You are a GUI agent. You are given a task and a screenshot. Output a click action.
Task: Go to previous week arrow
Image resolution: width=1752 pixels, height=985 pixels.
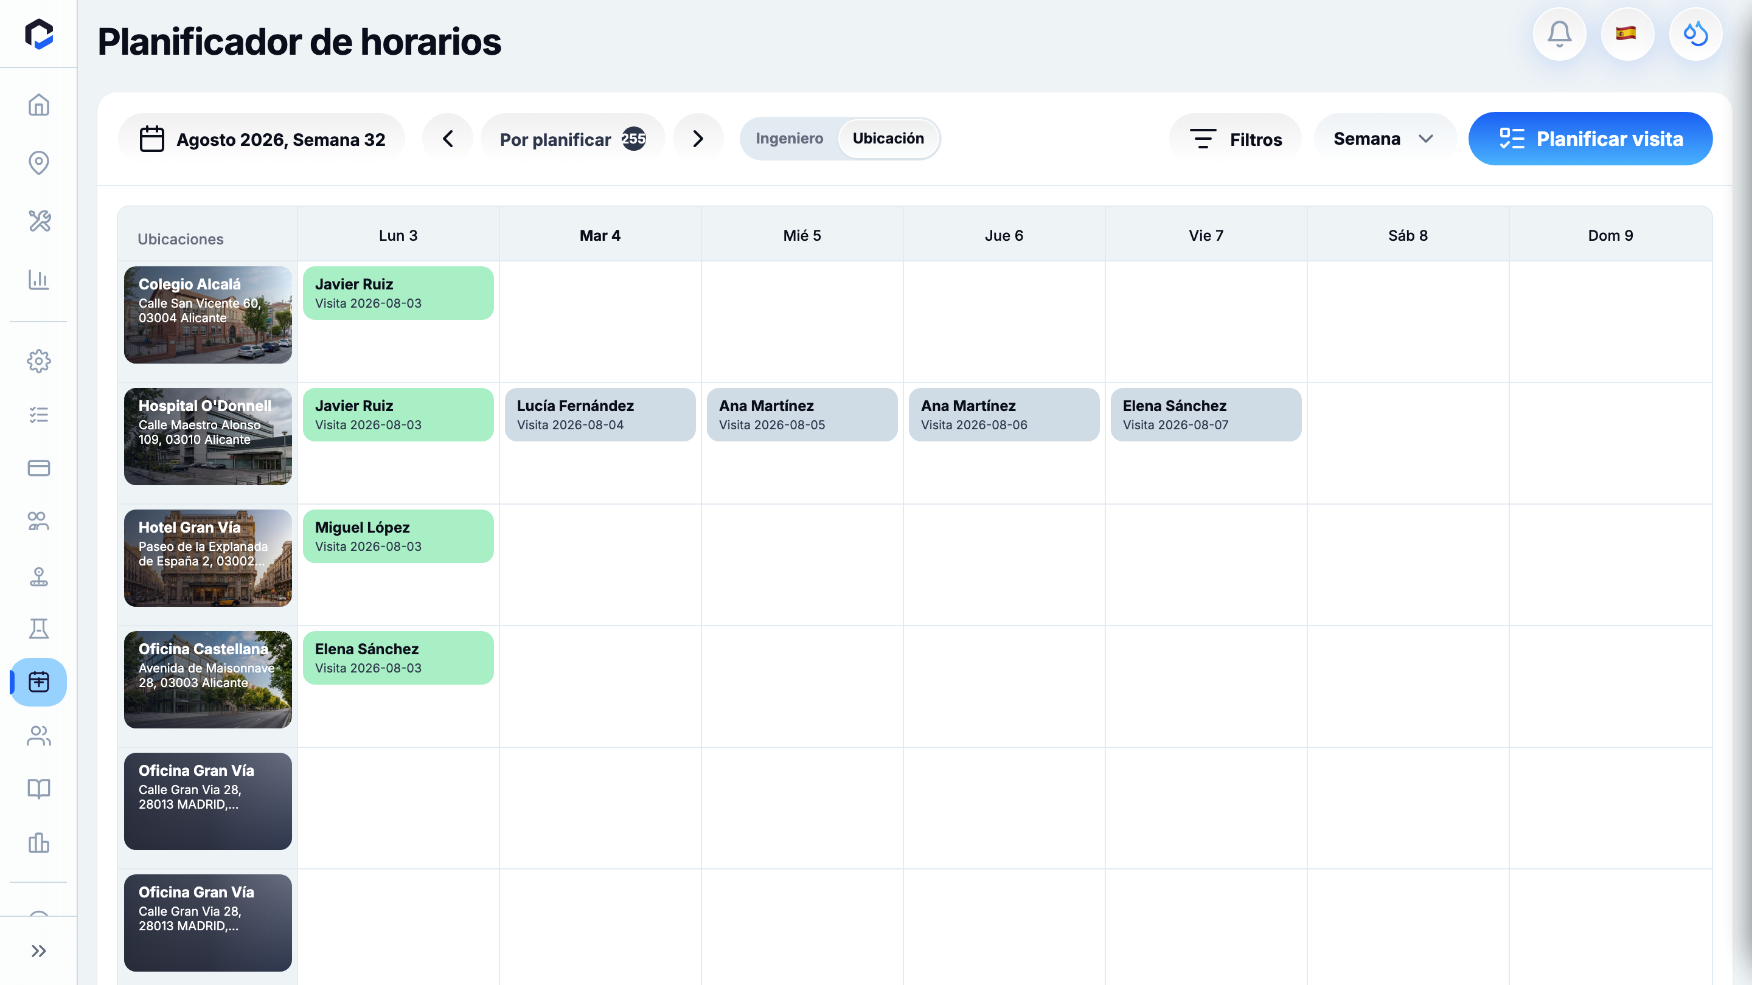point(448,139)
